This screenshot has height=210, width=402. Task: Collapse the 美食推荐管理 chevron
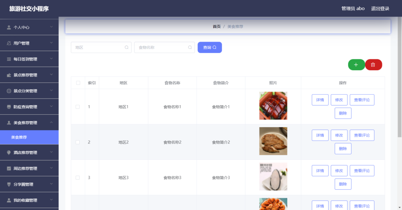pos(51,122)
